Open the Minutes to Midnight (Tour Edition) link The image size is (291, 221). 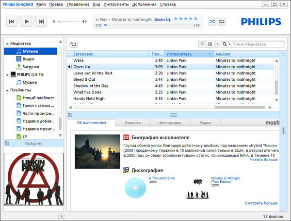[226, 180]
